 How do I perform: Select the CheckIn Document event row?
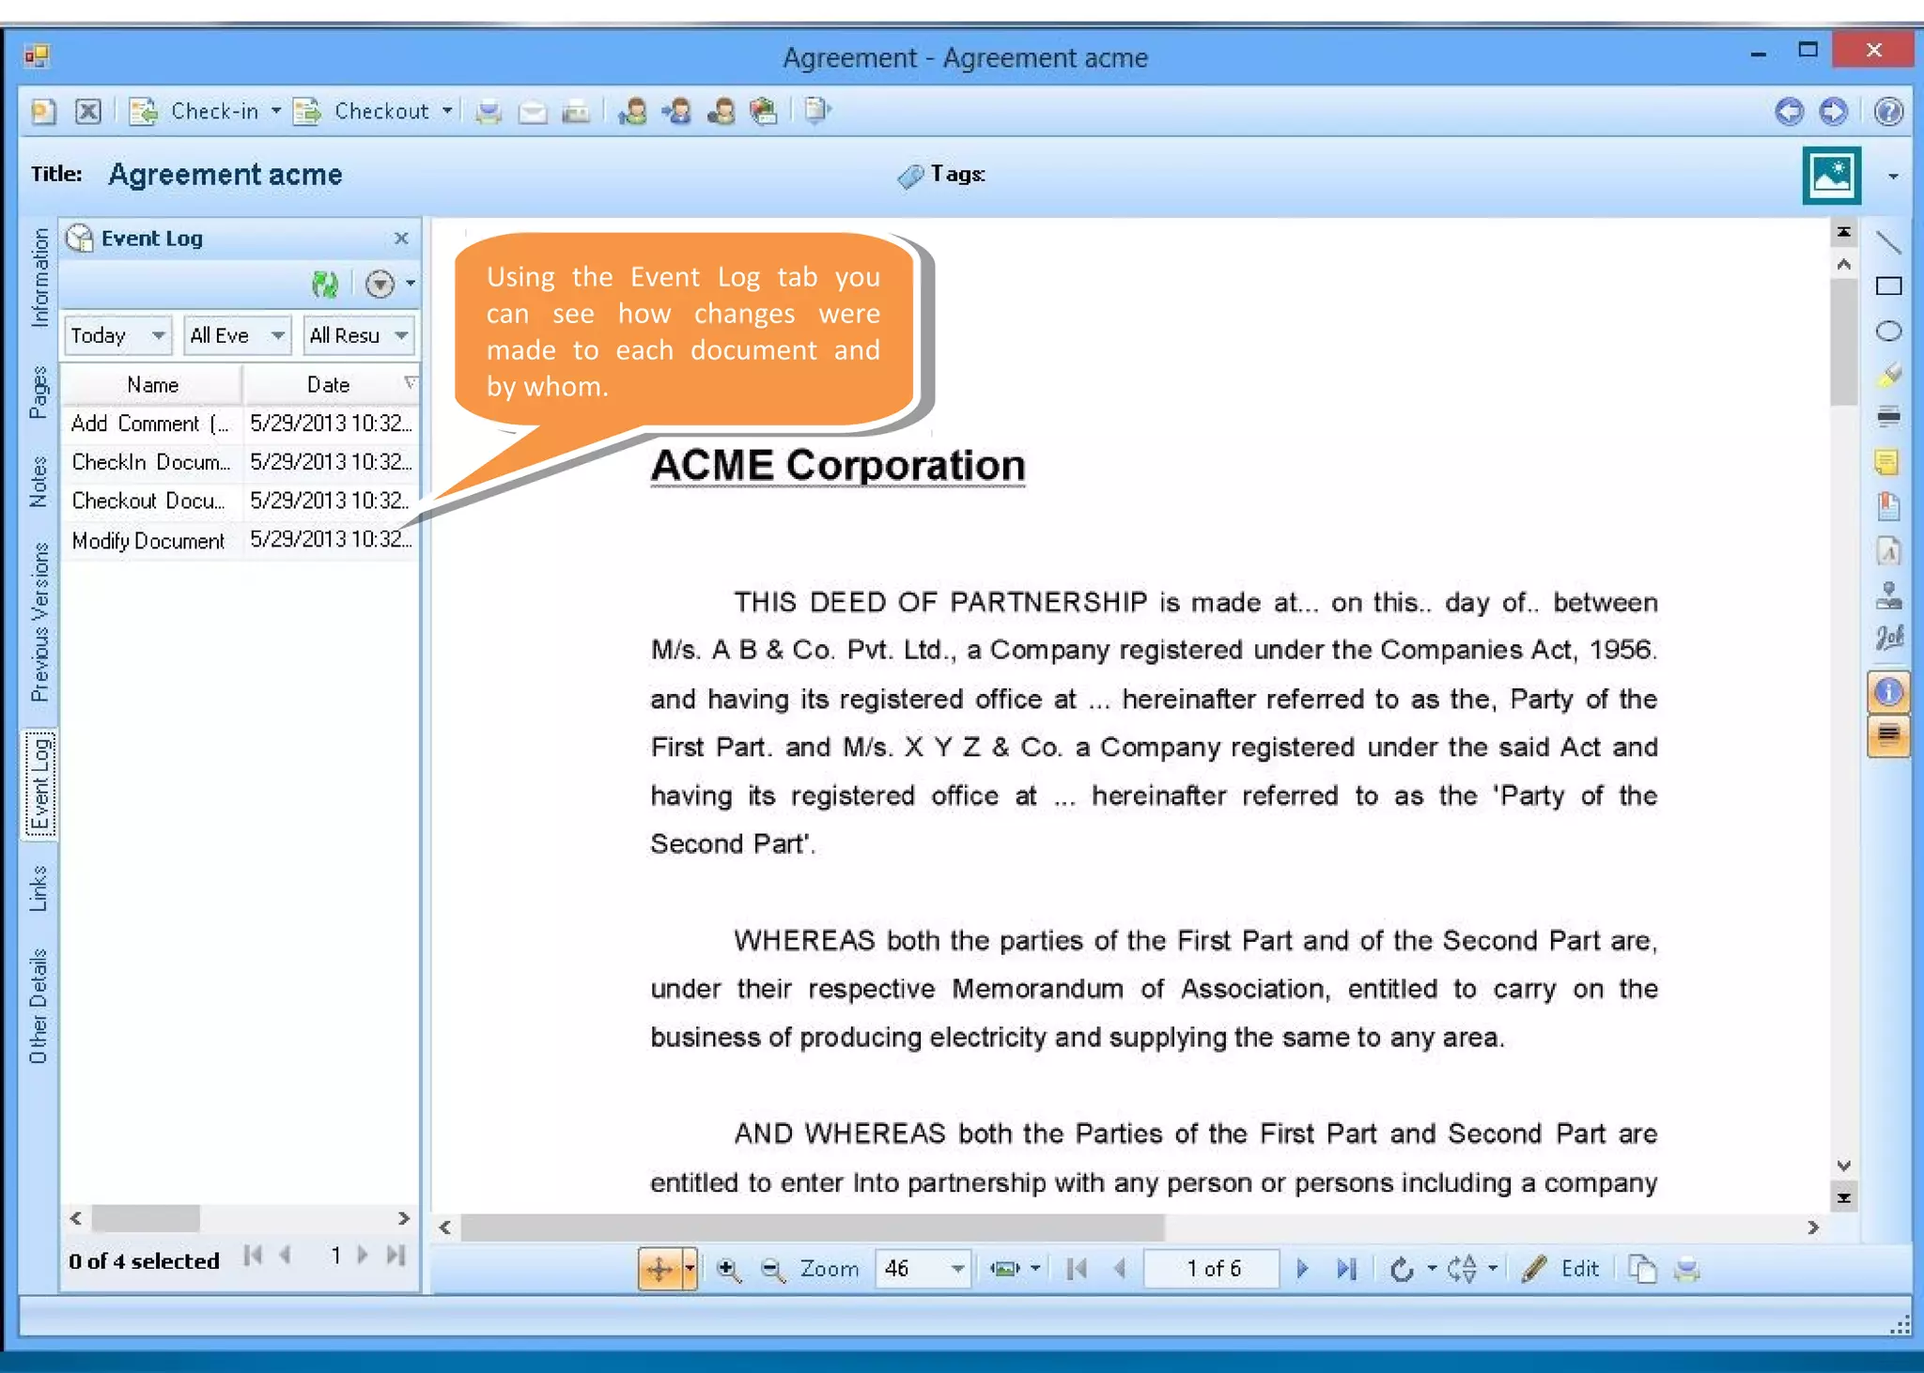240,462
